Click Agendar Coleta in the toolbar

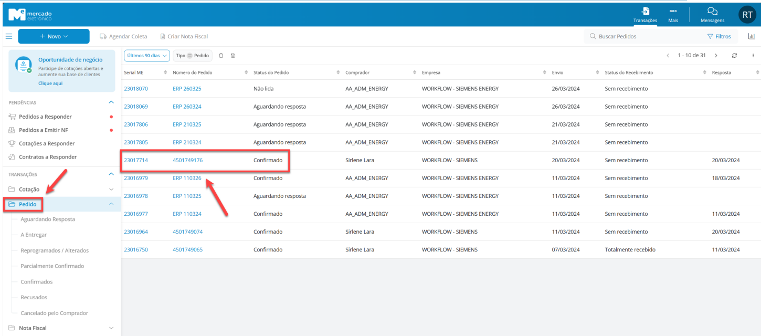[123, 36]
